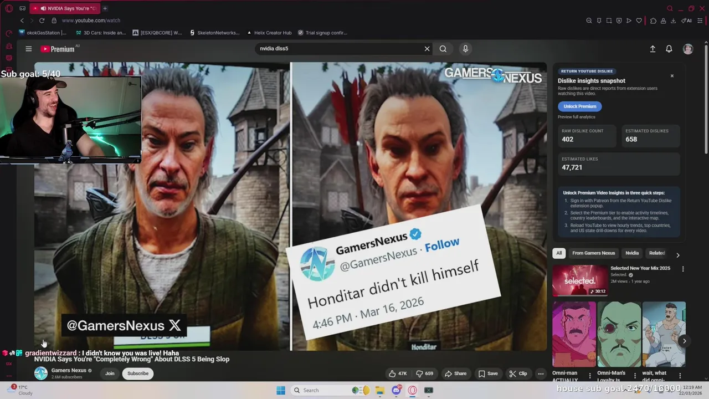Click the video player area
This screenshot has height=399, width=709.
[x=290, y=206]
